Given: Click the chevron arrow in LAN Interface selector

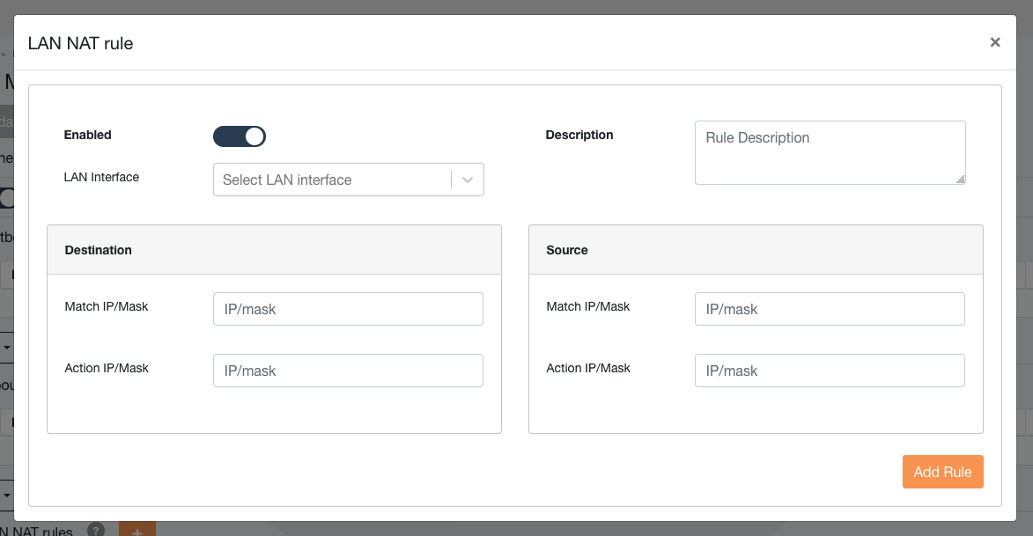Looking at the screenshot, I should (468, 180).
